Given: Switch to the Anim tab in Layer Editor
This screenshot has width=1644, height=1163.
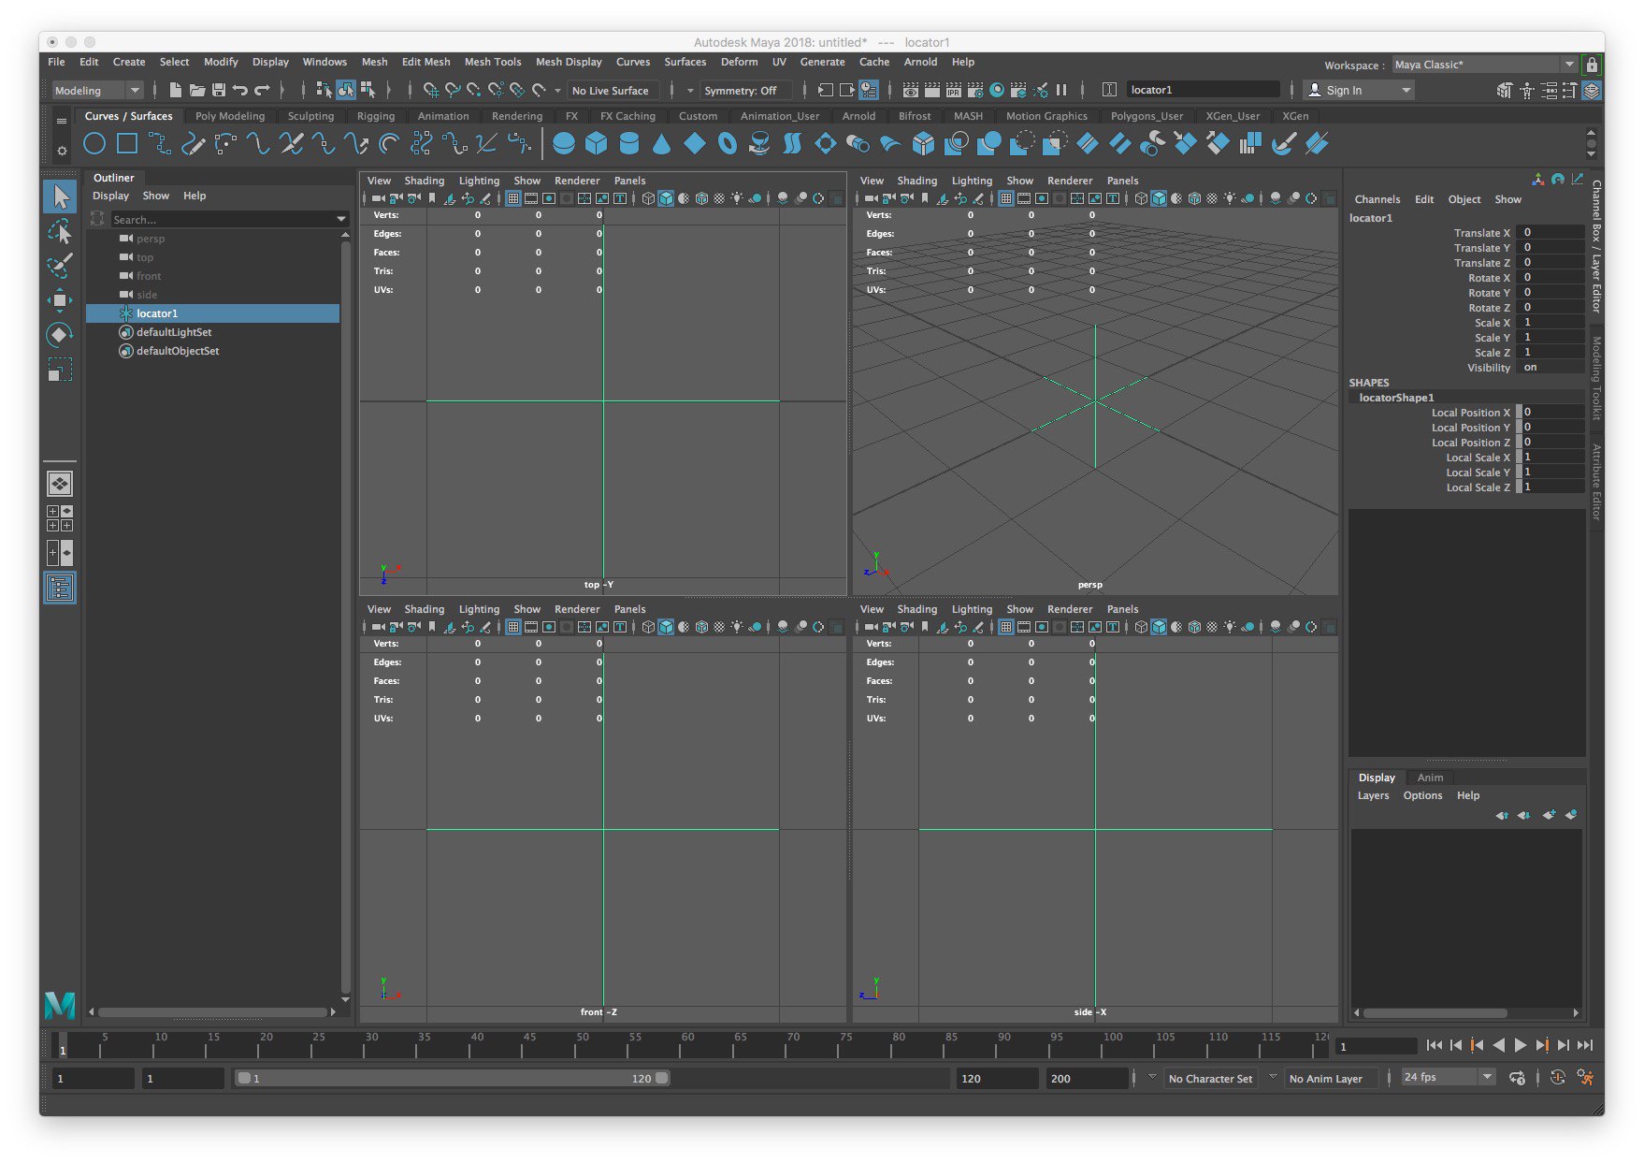Looking at the screenshot, I should [1430, 778].
